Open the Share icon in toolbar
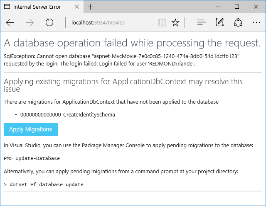Viewport: 266px width, 206px height. click(238, 22)
